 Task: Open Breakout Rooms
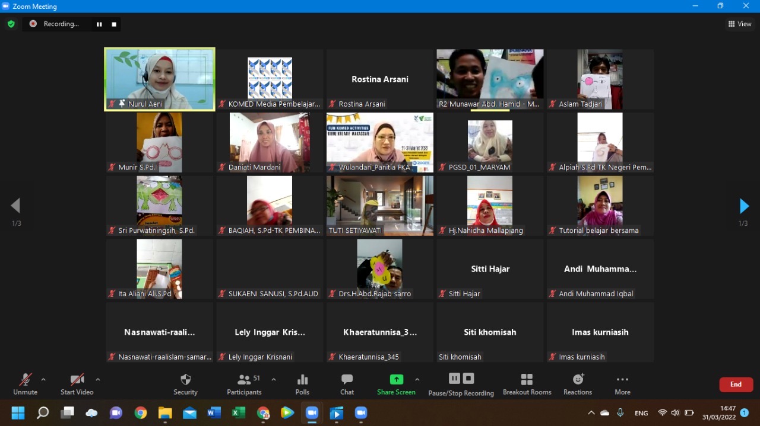527,384
